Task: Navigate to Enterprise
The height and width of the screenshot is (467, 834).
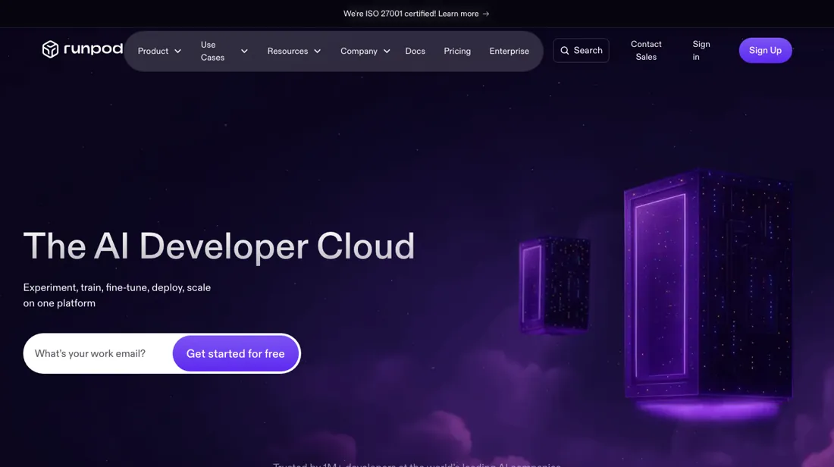Action: pos(509,51)
